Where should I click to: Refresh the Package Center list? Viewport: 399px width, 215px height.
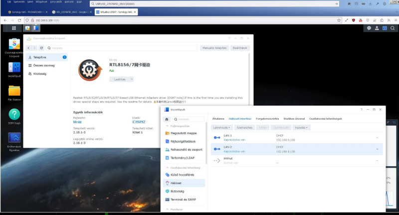(x=41, y=48)
